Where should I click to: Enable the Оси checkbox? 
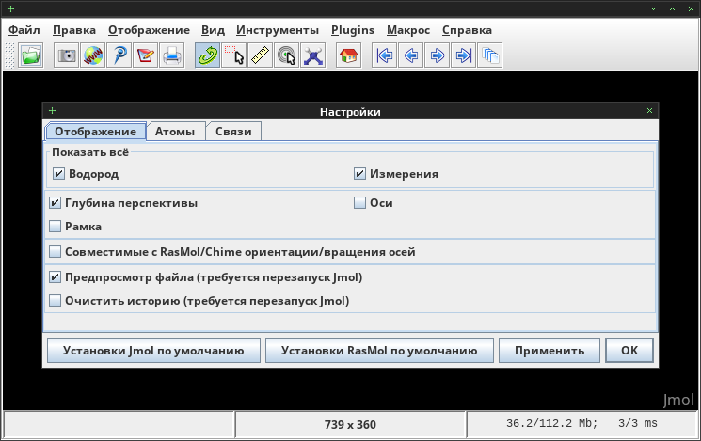tap(359, 203)
